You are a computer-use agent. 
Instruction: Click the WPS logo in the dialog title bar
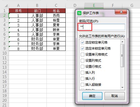(x=79, y=13)
